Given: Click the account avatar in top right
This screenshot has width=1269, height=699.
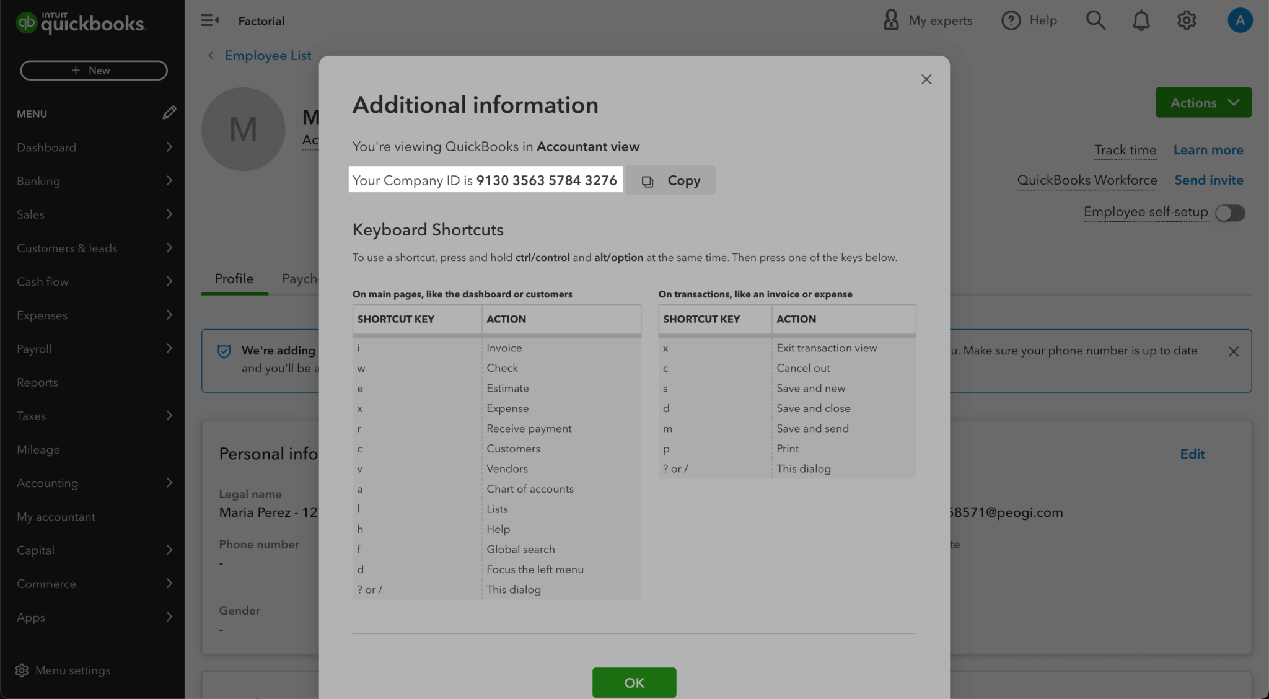Looking at the screenshot, I should click(x=1240, y=20).
